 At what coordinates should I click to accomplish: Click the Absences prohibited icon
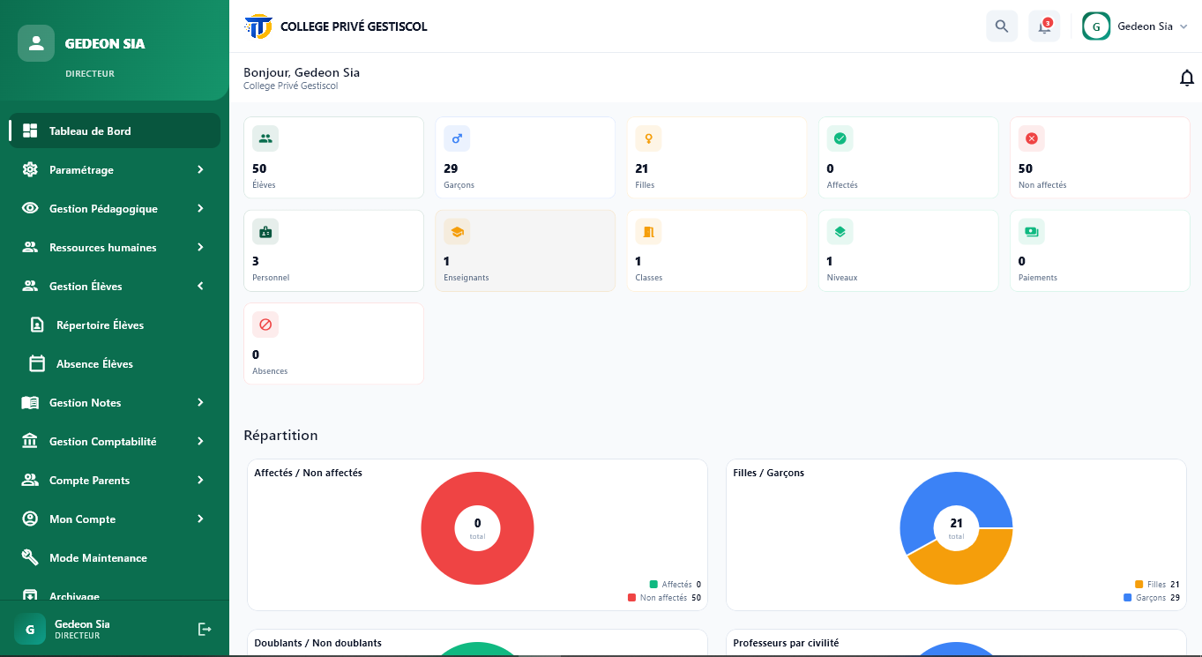point(265,325)
